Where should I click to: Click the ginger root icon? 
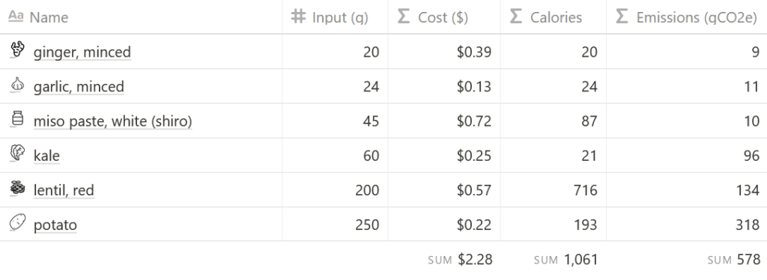click(17, 49)
